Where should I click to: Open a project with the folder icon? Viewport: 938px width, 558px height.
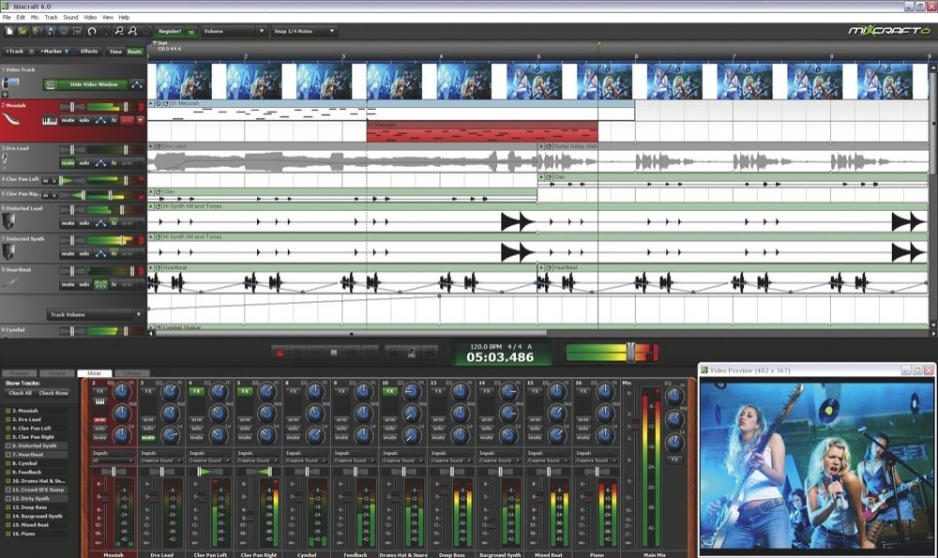[x=23, y=31]
